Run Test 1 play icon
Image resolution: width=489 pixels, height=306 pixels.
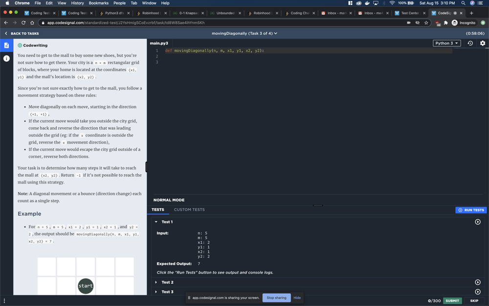477,222
